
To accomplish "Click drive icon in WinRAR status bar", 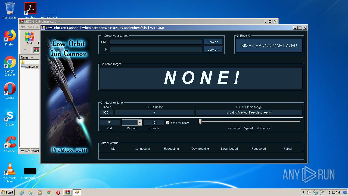I will click(x=22, y=151).
